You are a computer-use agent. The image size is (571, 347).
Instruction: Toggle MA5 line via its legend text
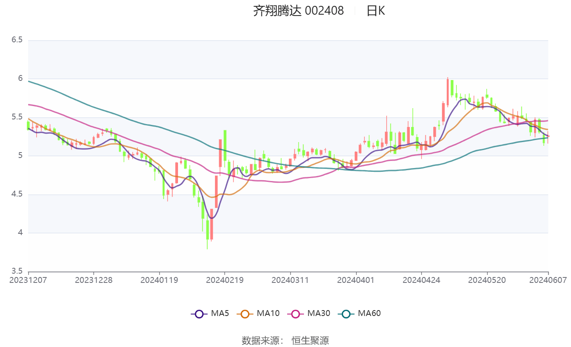220,313
